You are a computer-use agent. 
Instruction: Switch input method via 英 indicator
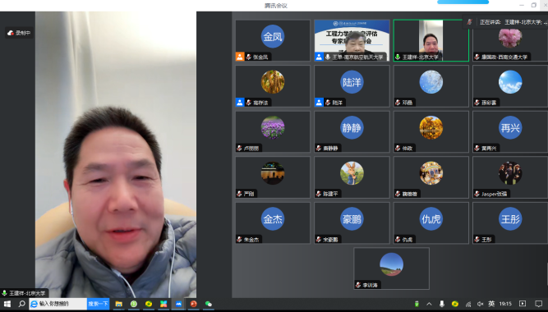pyautogui.click(x=491, y=304)
